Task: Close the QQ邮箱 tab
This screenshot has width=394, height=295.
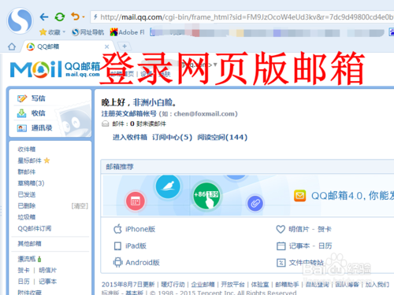Action: 106,46
